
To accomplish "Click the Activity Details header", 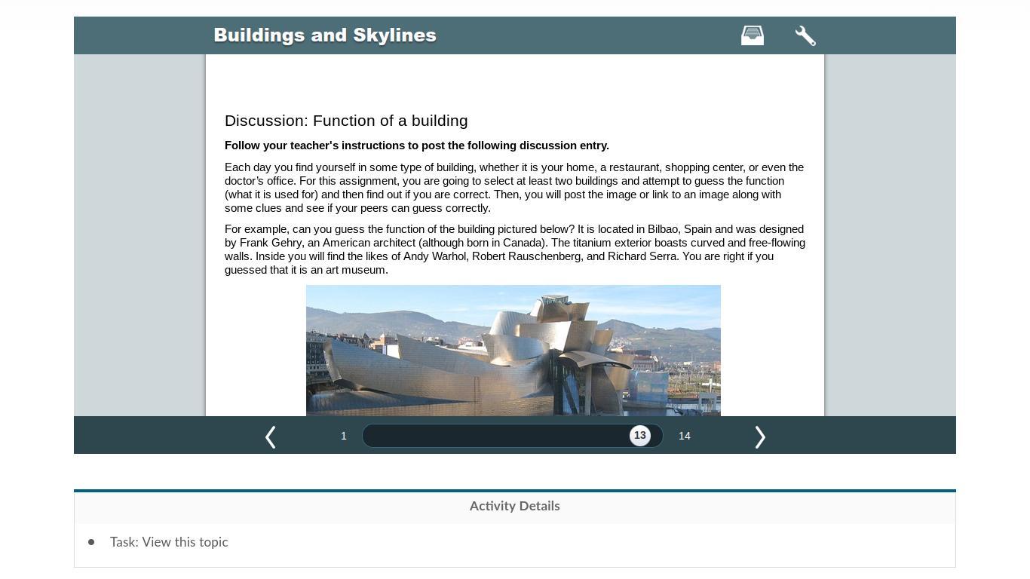I will point(515,506).
